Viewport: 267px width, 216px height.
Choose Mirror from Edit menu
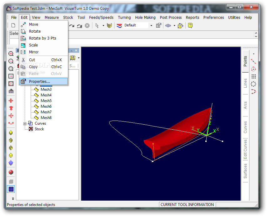[44, 52]
